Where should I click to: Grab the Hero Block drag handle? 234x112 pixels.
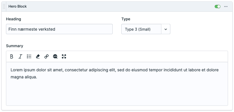tap(4, 7)
